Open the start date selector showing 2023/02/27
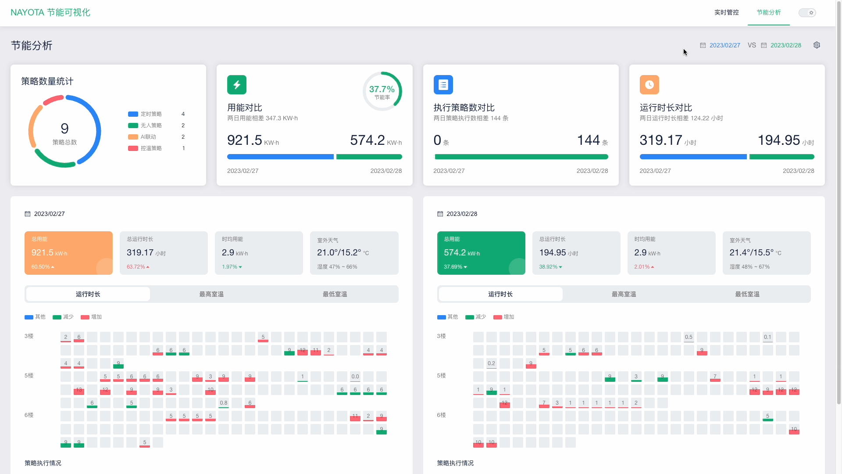 click(x=724, y=45)
